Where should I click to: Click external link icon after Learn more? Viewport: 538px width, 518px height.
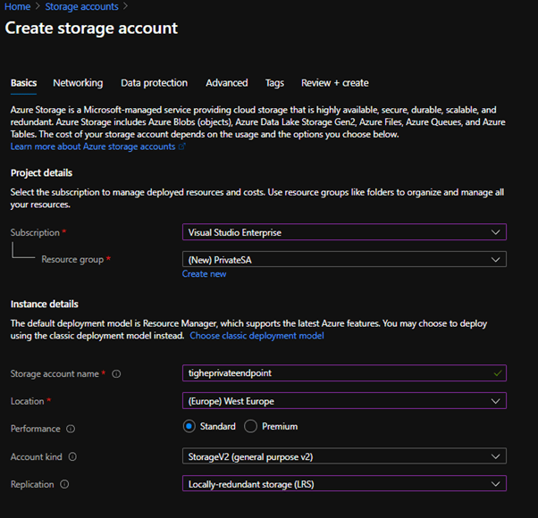(x=182, y=146)
